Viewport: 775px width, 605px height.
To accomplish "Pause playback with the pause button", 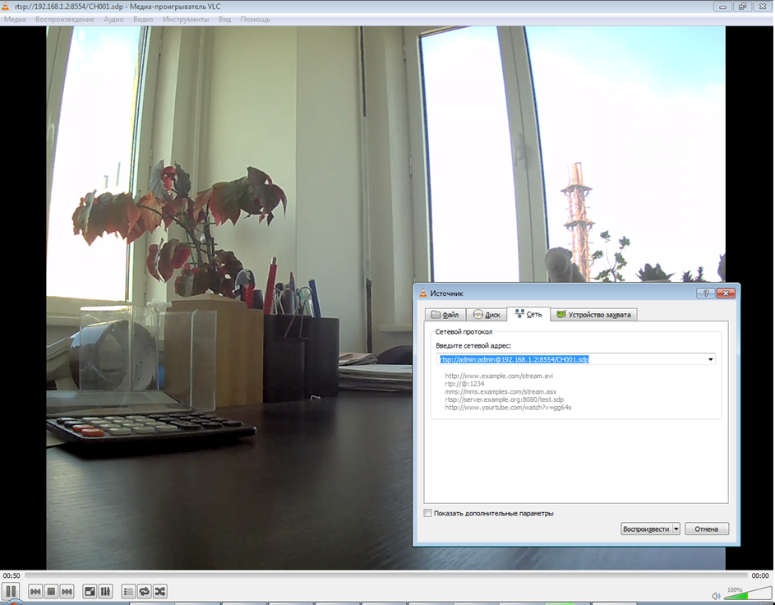I will tap(12, 591).
